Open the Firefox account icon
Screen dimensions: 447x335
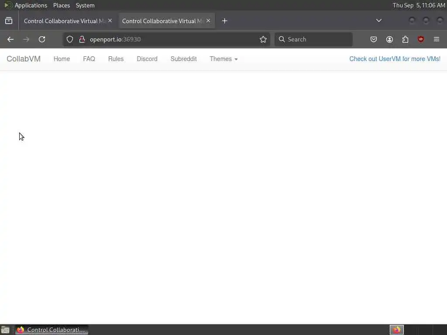coord(389,39)
